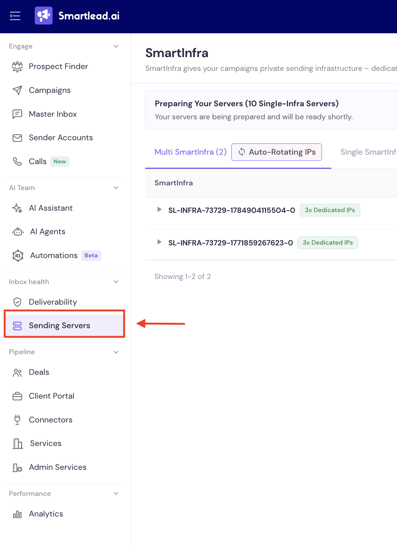Screen dimensions: 397x545
Task: Open the Campaigns paper plane icon
Action: coord(17,90)
